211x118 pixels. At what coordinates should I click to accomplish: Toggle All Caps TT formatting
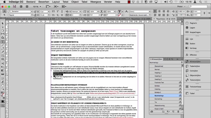(53, 11)
